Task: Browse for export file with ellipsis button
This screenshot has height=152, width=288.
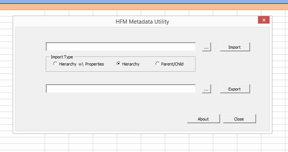Action: pyautogui.click(x=207, y=89)
